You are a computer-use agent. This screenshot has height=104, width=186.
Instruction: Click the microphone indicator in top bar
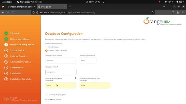pos(173,2)
